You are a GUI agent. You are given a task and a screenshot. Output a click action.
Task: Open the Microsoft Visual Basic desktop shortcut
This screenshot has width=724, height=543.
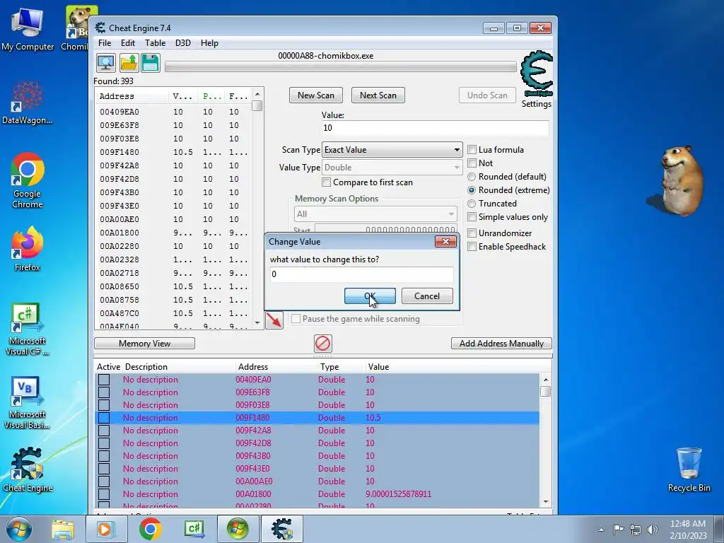[x=28, y=403]
